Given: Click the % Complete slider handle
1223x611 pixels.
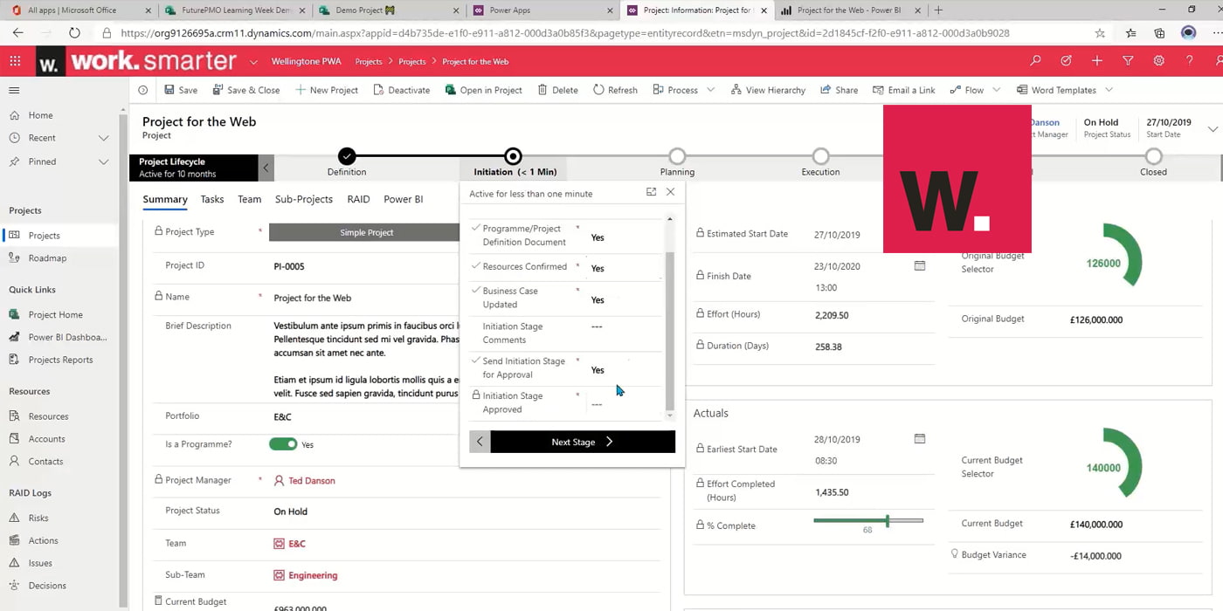Looking at the screenshot, I should [887, 521].
